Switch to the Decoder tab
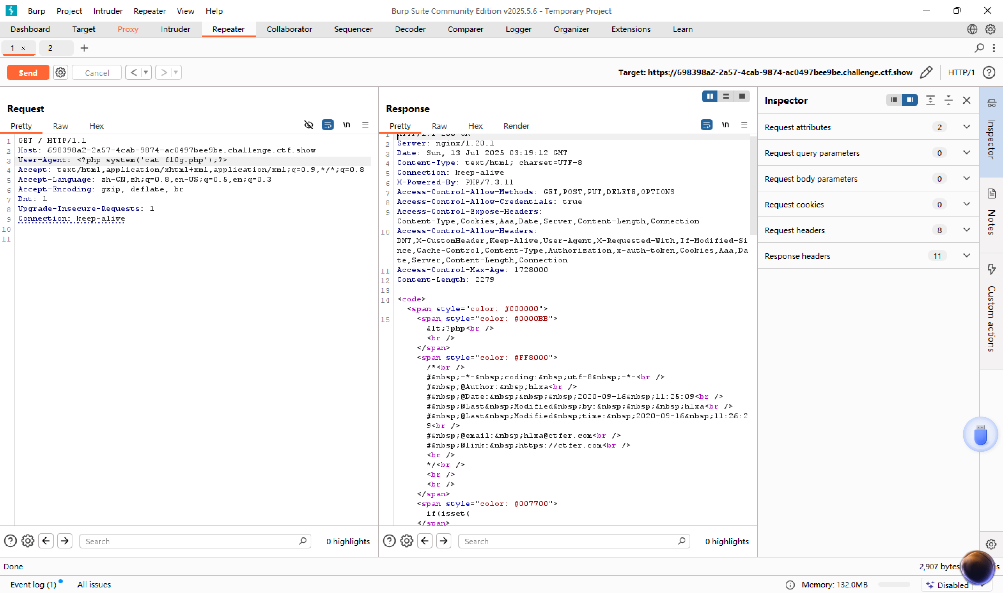 410,29
